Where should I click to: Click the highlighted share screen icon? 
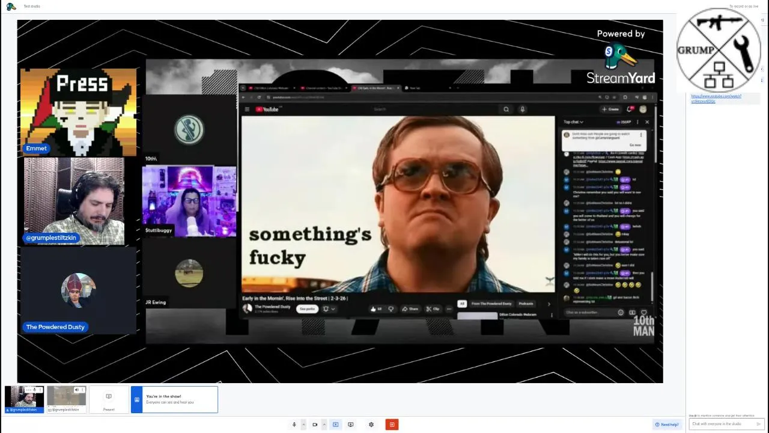pyautogui.click(x=335, y=425)
